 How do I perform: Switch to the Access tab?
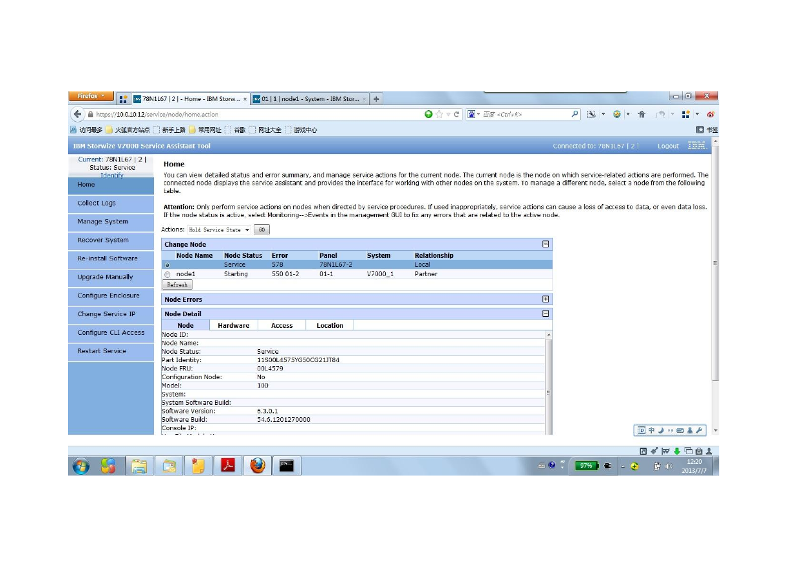click(282, 325)
